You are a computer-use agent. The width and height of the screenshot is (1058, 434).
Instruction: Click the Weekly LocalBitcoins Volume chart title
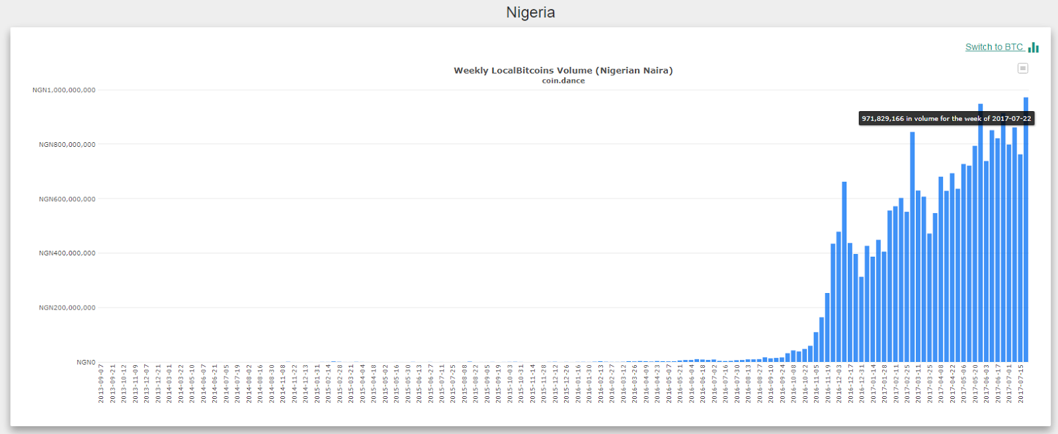coord(563,70)
